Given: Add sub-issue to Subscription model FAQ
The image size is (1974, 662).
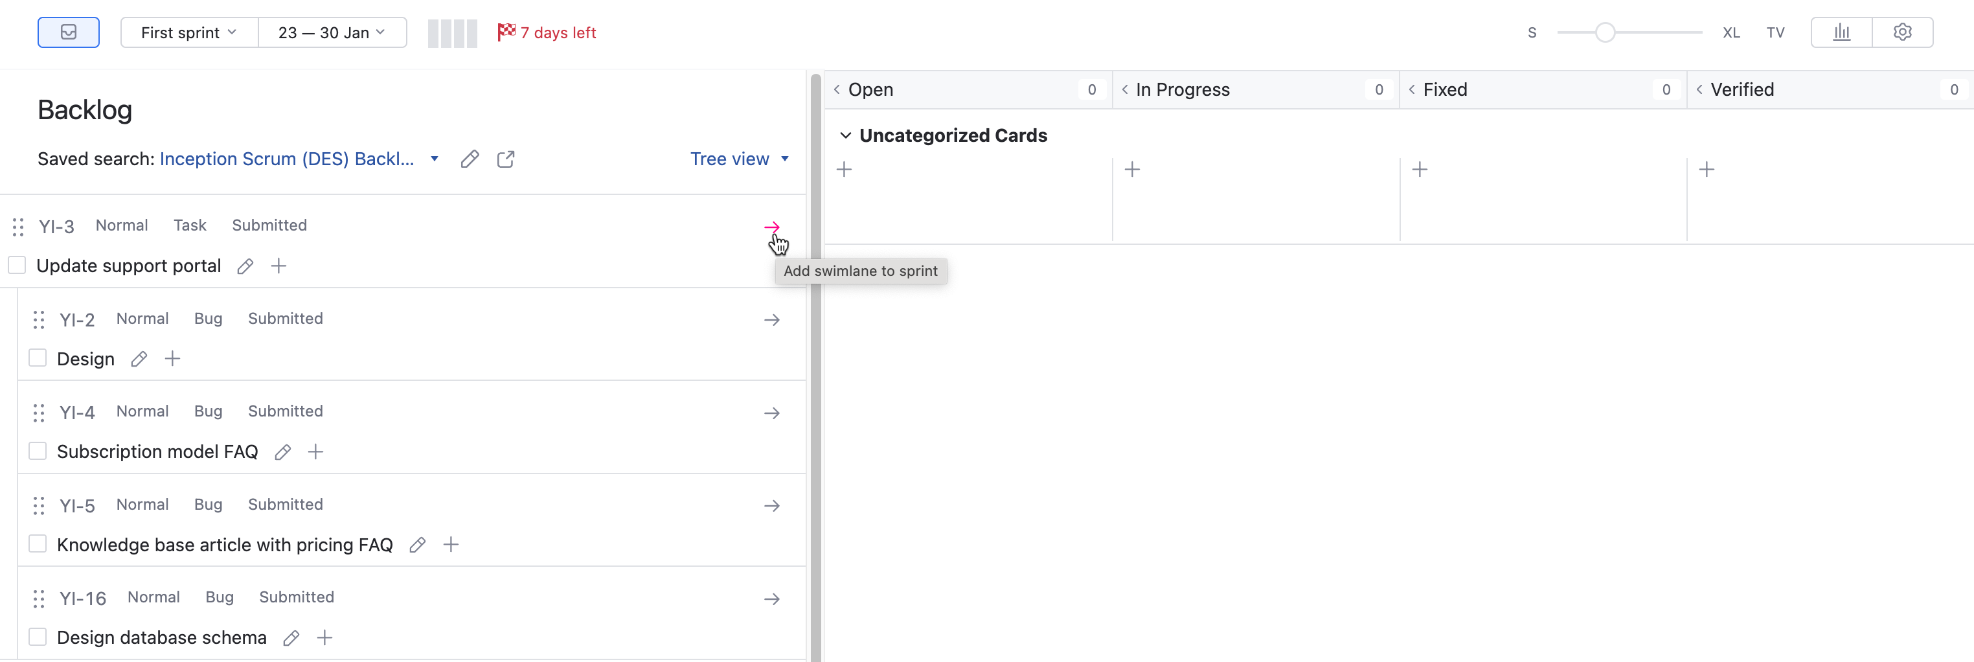Looking at the screenshot, I should click(x=315, y=452).
